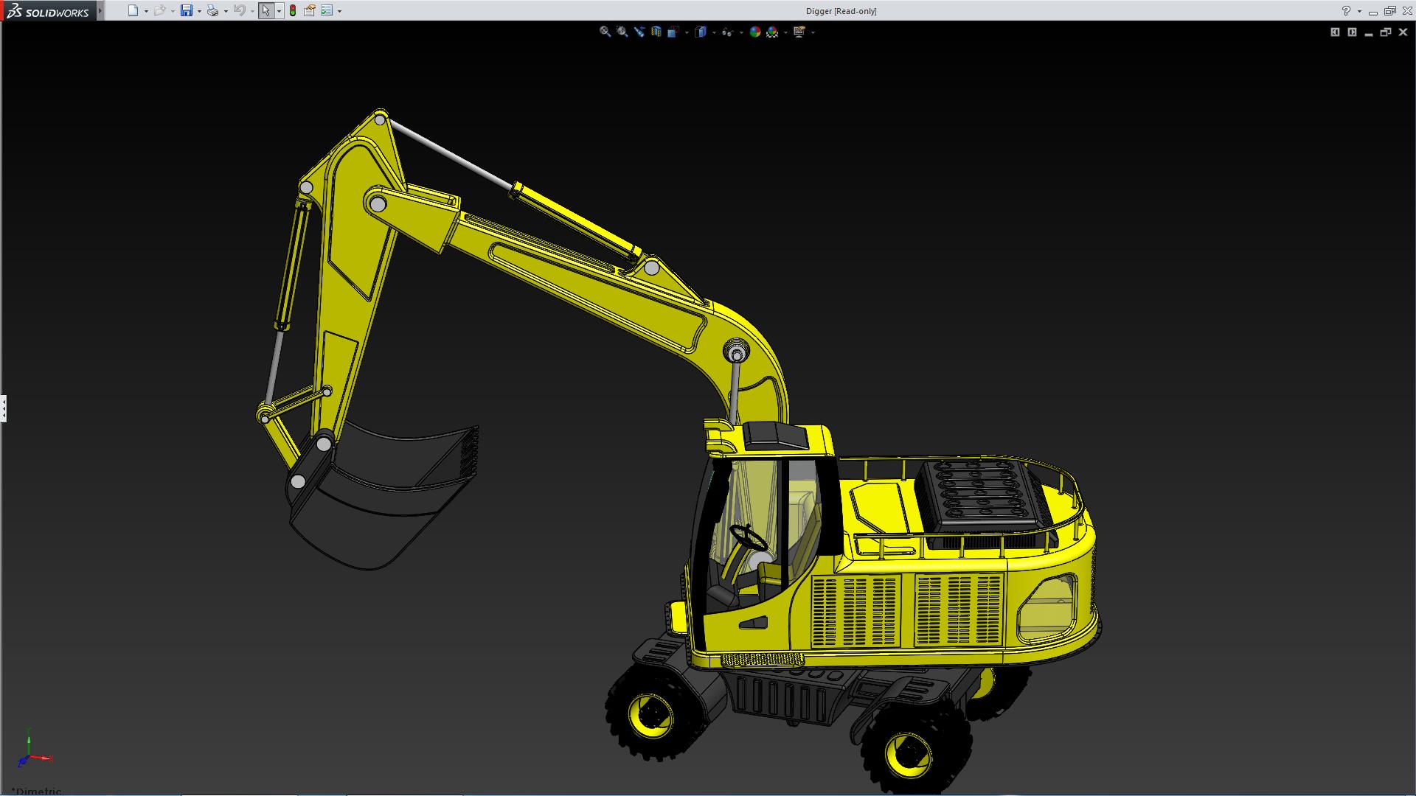Open the Options checklist icon
Viewport: 1416px width, 796px height.
(x=327, y=10)
